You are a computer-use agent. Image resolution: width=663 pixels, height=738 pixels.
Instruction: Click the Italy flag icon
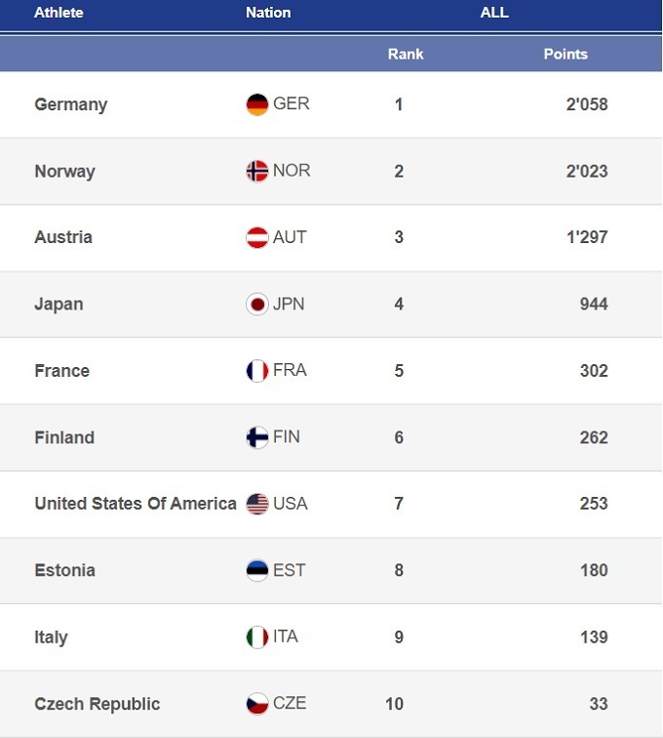257,637
